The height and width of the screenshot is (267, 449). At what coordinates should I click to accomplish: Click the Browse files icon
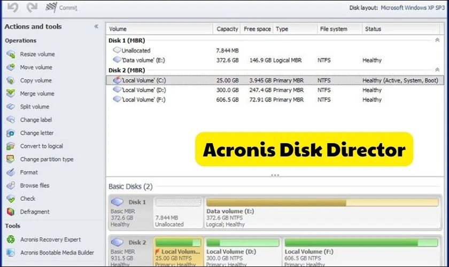(x=11, y=185)
